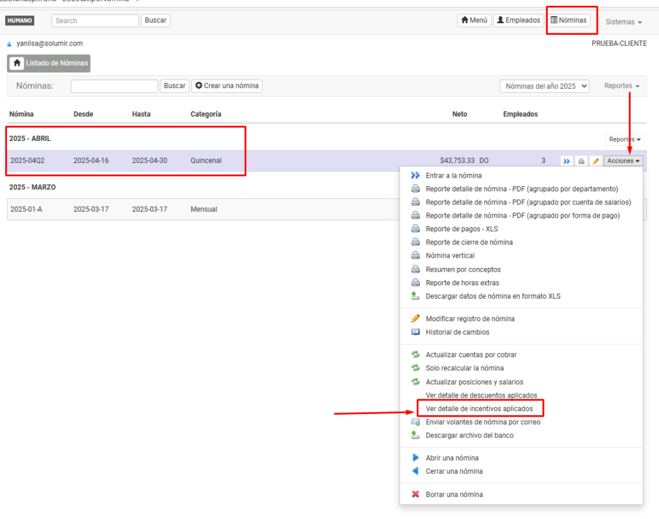Expand the Reportes dropdown in the 2025 - ABRIL group
The height and width of the screenshot is (519, 659).
[x=625, y=140]
